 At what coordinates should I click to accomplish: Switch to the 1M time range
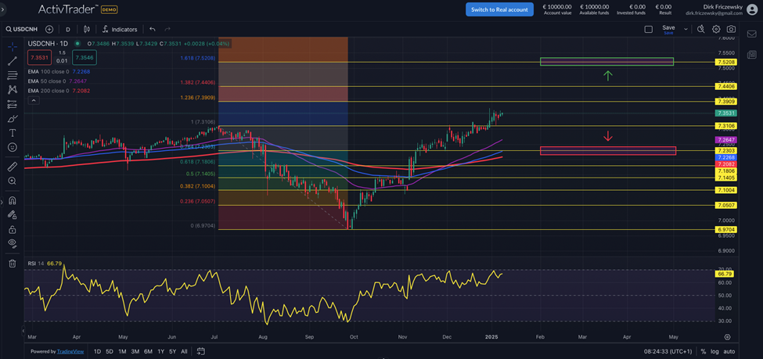coord(122,351)
